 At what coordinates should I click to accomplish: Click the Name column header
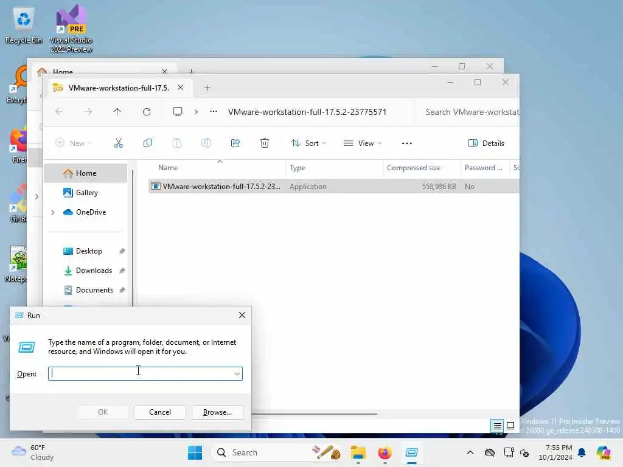pos(217,168)
